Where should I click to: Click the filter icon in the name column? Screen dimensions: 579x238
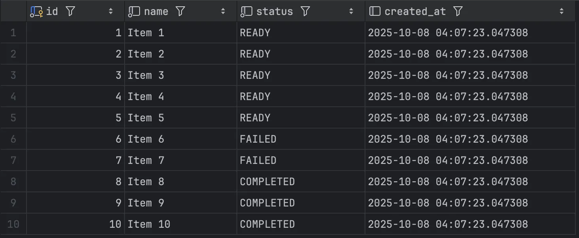[x=180, y=11]
